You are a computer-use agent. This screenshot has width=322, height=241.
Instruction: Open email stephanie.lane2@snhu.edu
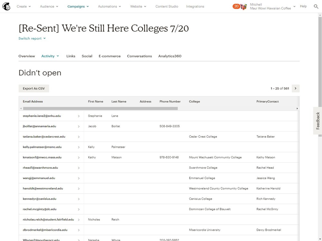(42, 116)
